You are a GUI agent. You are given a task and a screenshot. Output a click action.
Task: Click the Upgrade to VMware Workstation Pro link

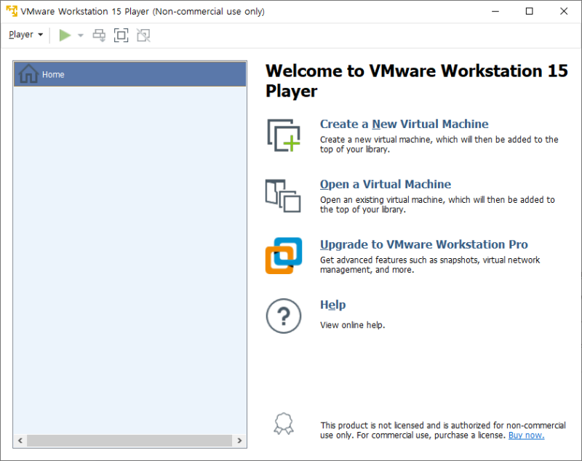(424, 244)
